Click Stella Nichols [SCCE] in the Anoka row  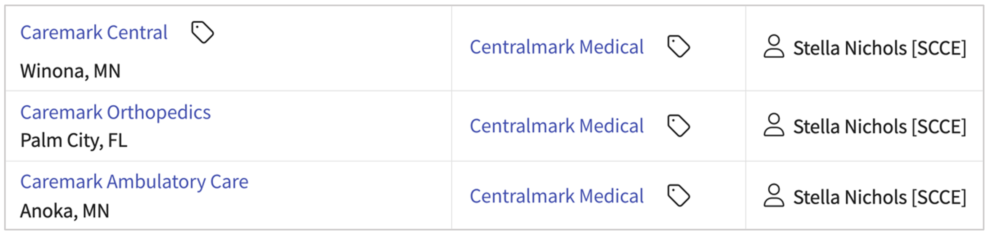point(879,197)
